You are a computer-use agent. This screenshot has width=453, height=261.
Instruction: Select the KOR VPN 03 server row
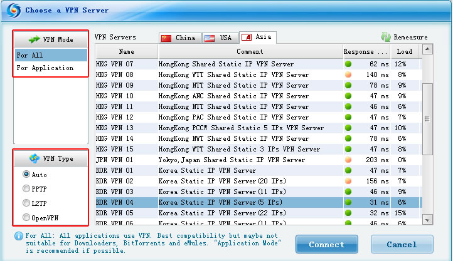coord(258,192)
